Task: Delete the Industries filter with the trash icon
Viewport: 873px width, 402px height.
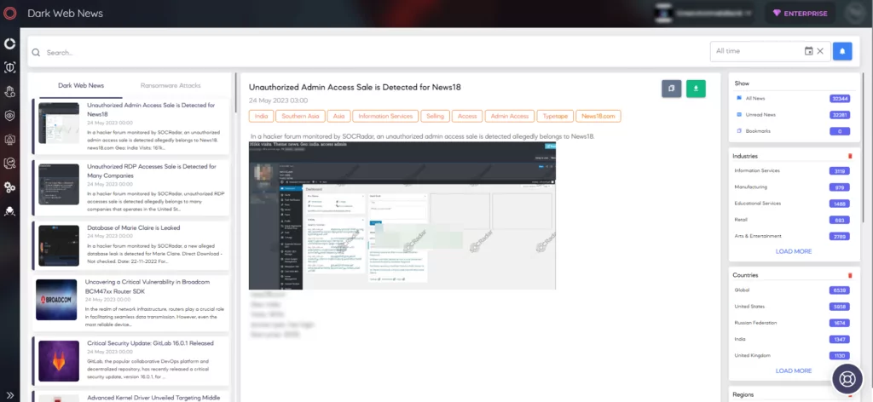Action: tap(850, 156)
